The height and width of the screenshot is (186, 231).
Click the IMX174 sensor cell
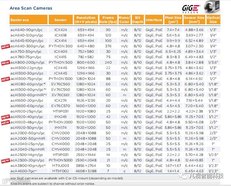[61, 128]
